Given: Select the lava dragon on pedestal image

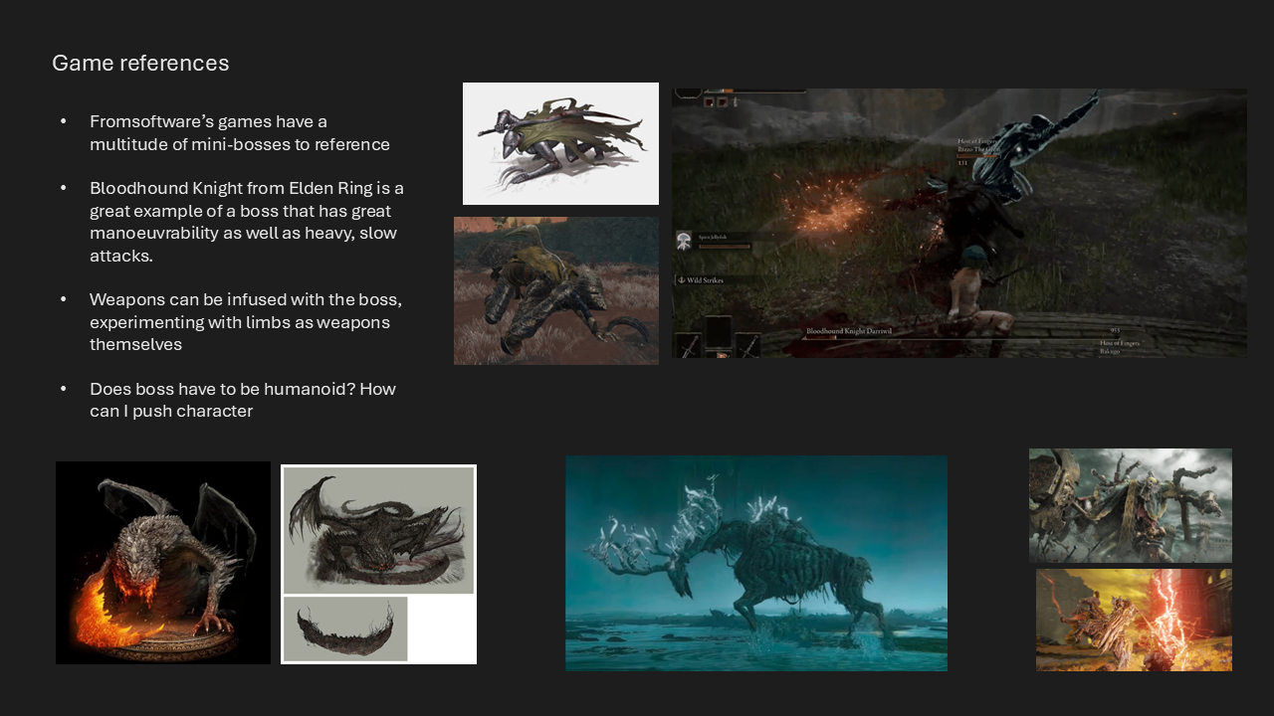Looking at the screenshot, I should (163, 563).
